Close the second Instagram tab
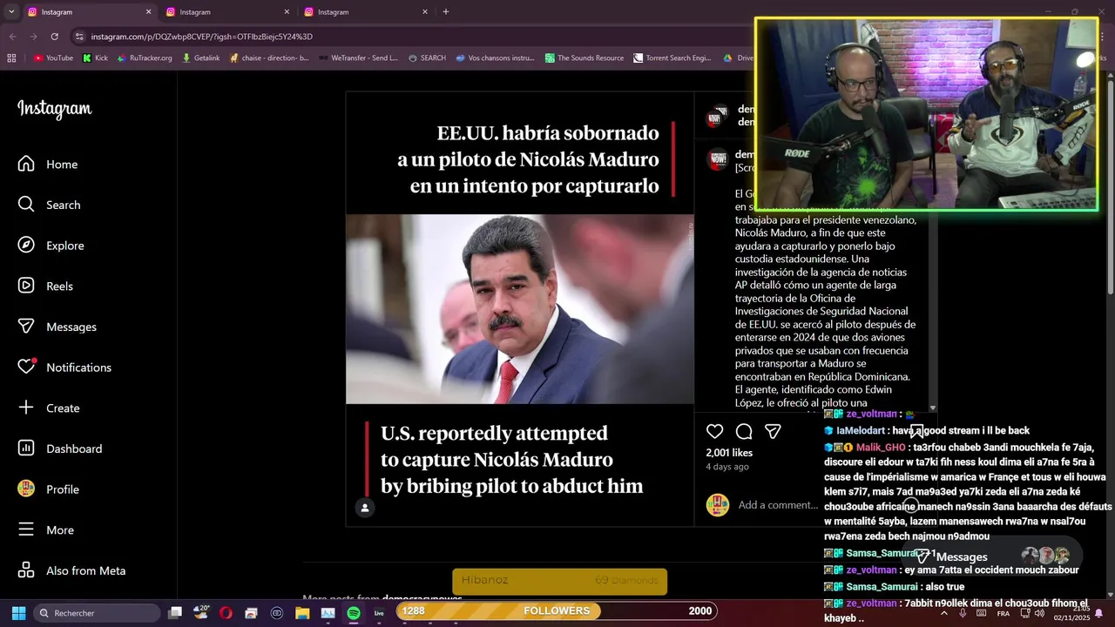The height and width of the screenshot is (627, 1115). click(287, 12)
